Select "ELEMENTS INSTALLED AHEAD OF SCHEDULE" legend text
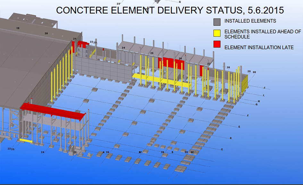 (x=263, y=34)
